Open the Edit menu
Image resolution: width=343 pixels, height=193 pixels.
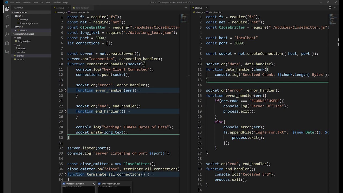[x=18, y=2]
